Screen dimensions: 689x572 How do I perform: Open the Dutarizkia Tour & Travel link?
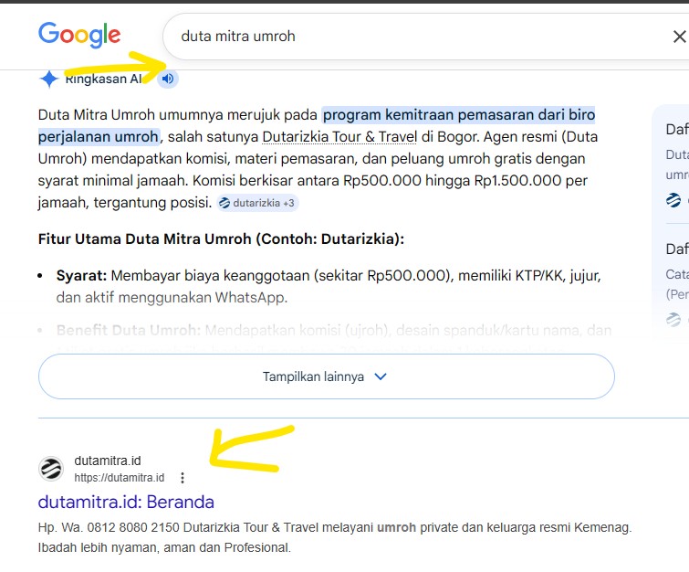(x=340, y=137)
